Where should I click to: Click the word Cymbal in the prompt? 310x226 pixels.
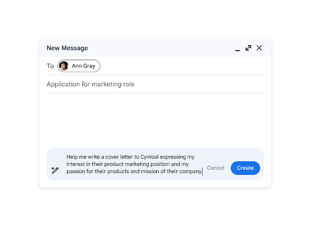pyautogui.click(x=150, y=157)
